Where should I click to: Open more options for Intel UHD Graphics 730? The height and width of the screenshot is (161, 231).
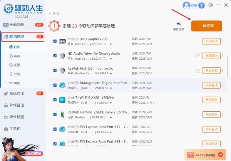tap(223, 42)
